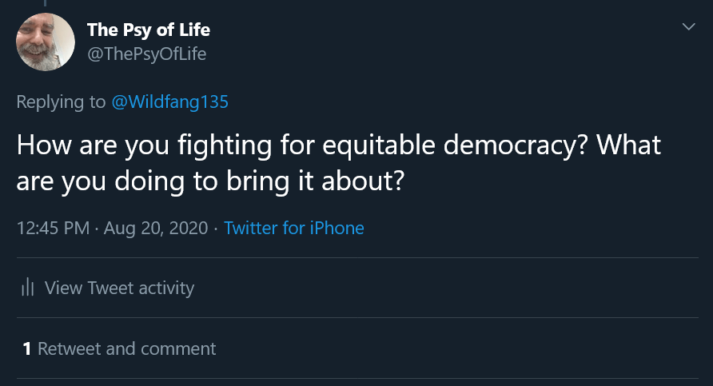713x386 pixels.
Task: Click the 12:45 PM timestamp
Action: tap(53, 228)
